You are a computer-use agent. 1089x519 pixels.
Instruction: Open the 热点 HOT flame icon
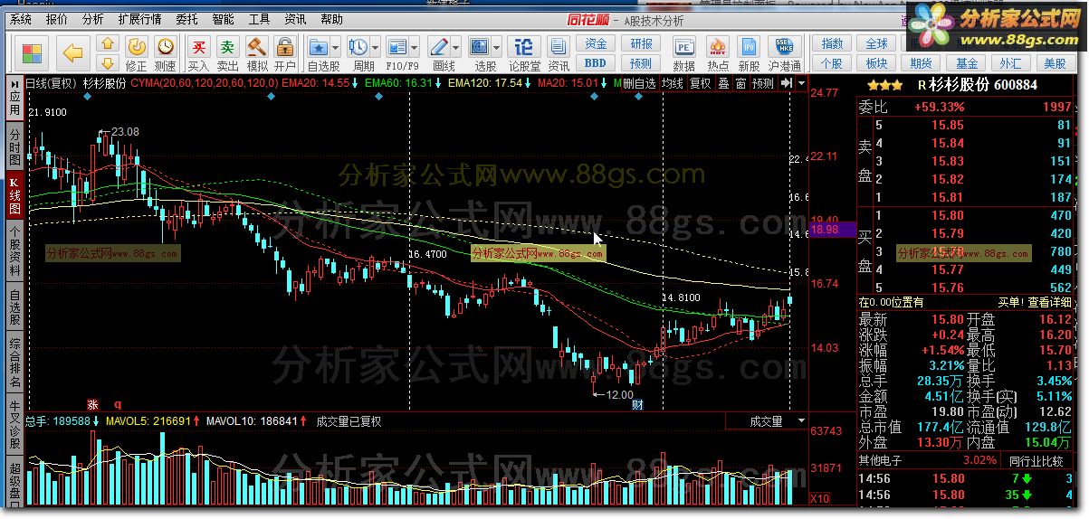[x=718, y=46]
